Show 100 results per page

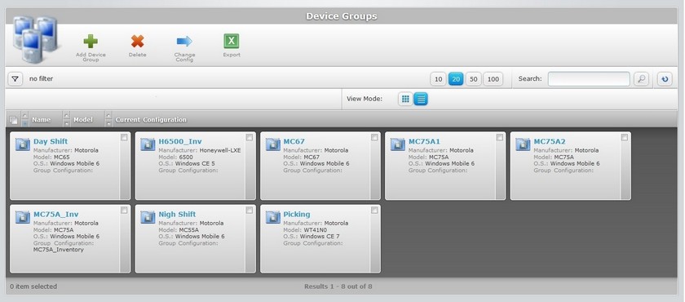pos(493,79)
